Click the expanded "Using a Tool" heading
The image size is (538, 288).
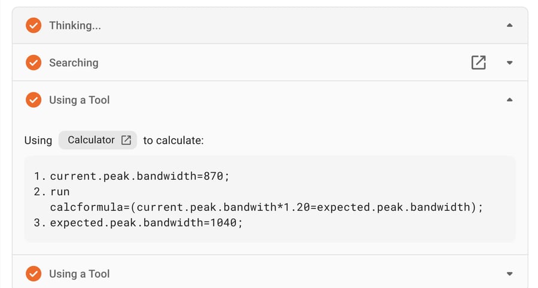coord(80,100)
